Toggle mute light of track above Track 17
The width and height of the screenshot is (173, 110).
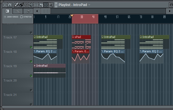pyautogui.click(x=31, y=32)
